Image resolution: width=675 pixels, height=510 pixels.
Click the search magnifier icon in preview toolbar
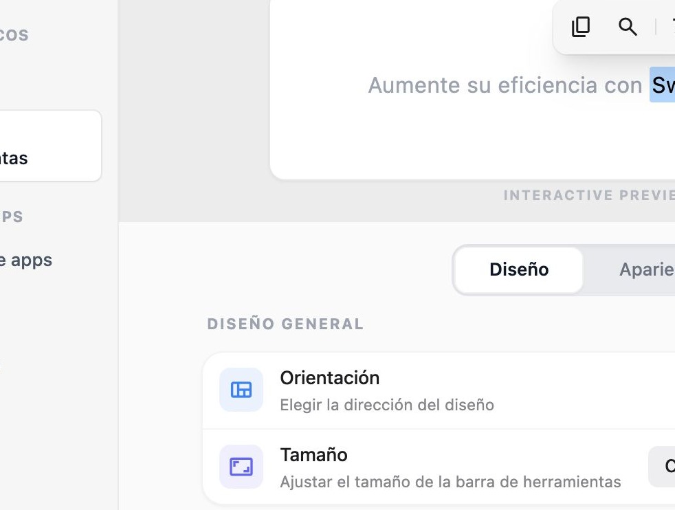(627, 27)
